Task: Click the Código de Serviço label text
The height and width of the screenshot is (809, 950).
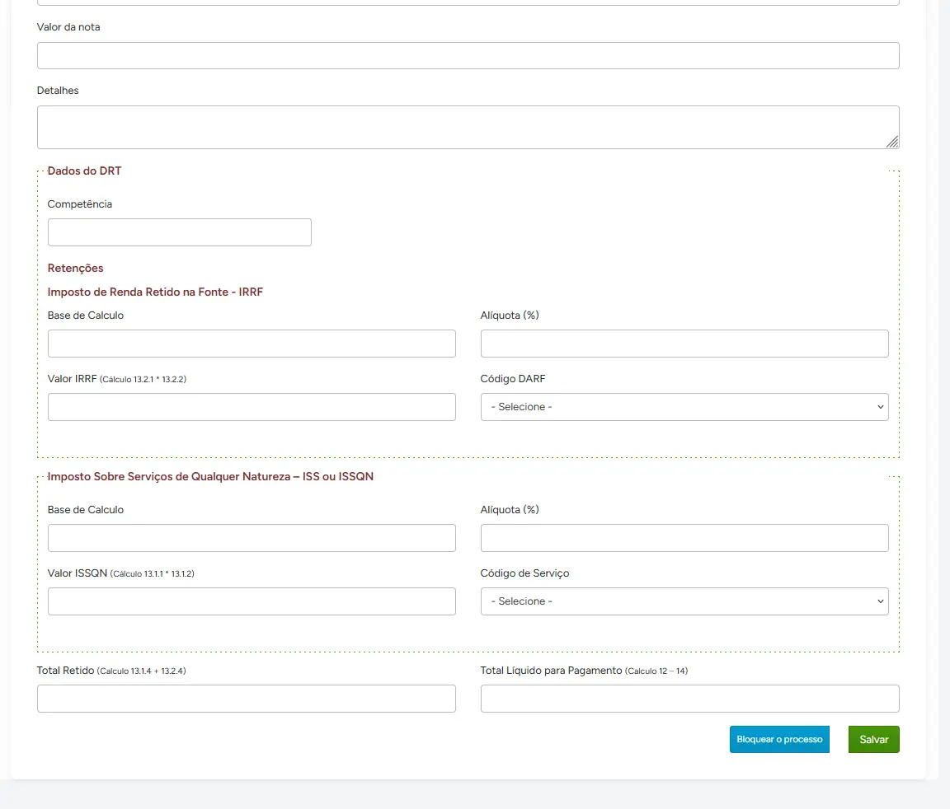Action: point(524,573)
